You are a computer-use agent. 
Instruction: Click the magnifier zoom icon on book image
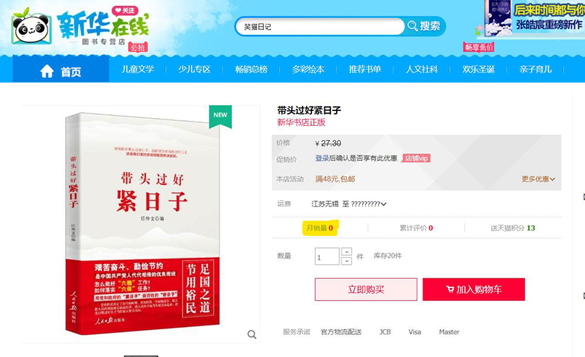[x=252, y=334]
